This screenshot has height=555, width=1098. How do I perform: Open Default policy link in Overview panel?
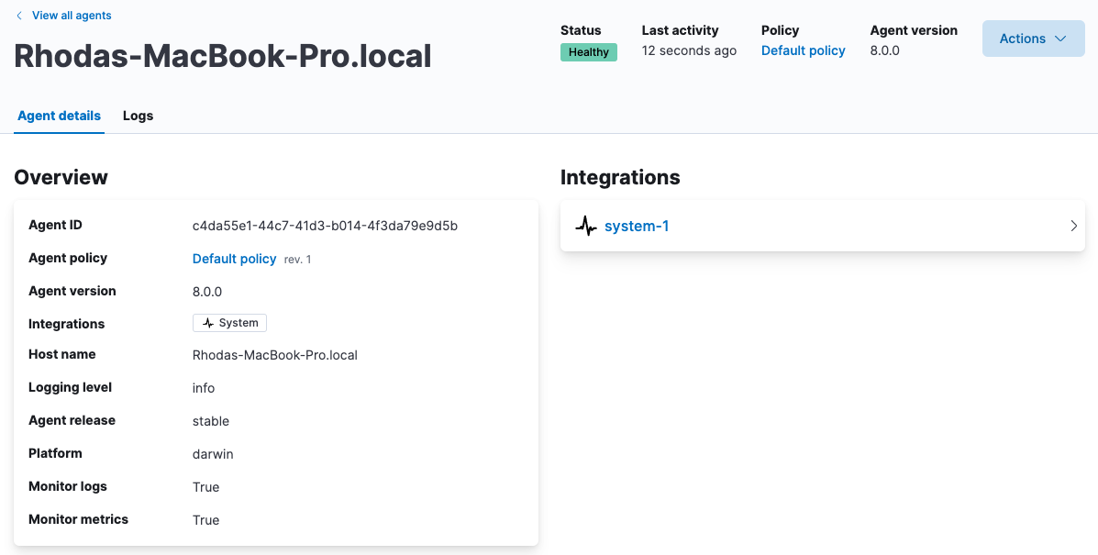pyautogui.click(x=234, y=259)
